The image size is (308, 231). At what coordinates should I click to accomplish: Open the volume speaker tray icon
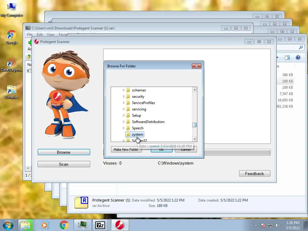click(x=278, y=225)
